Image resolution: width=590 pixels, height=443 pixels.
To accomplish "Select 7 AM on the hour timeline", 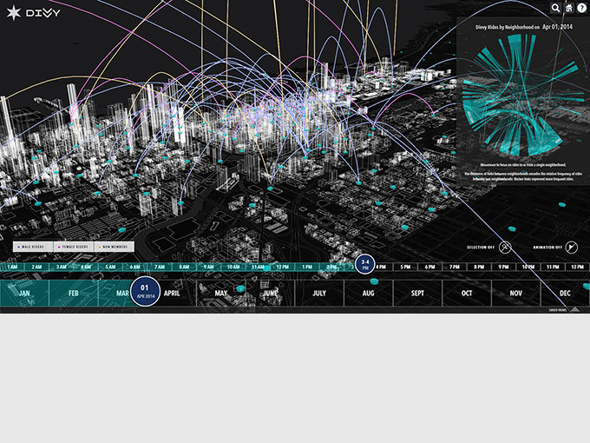I will 160,267.
